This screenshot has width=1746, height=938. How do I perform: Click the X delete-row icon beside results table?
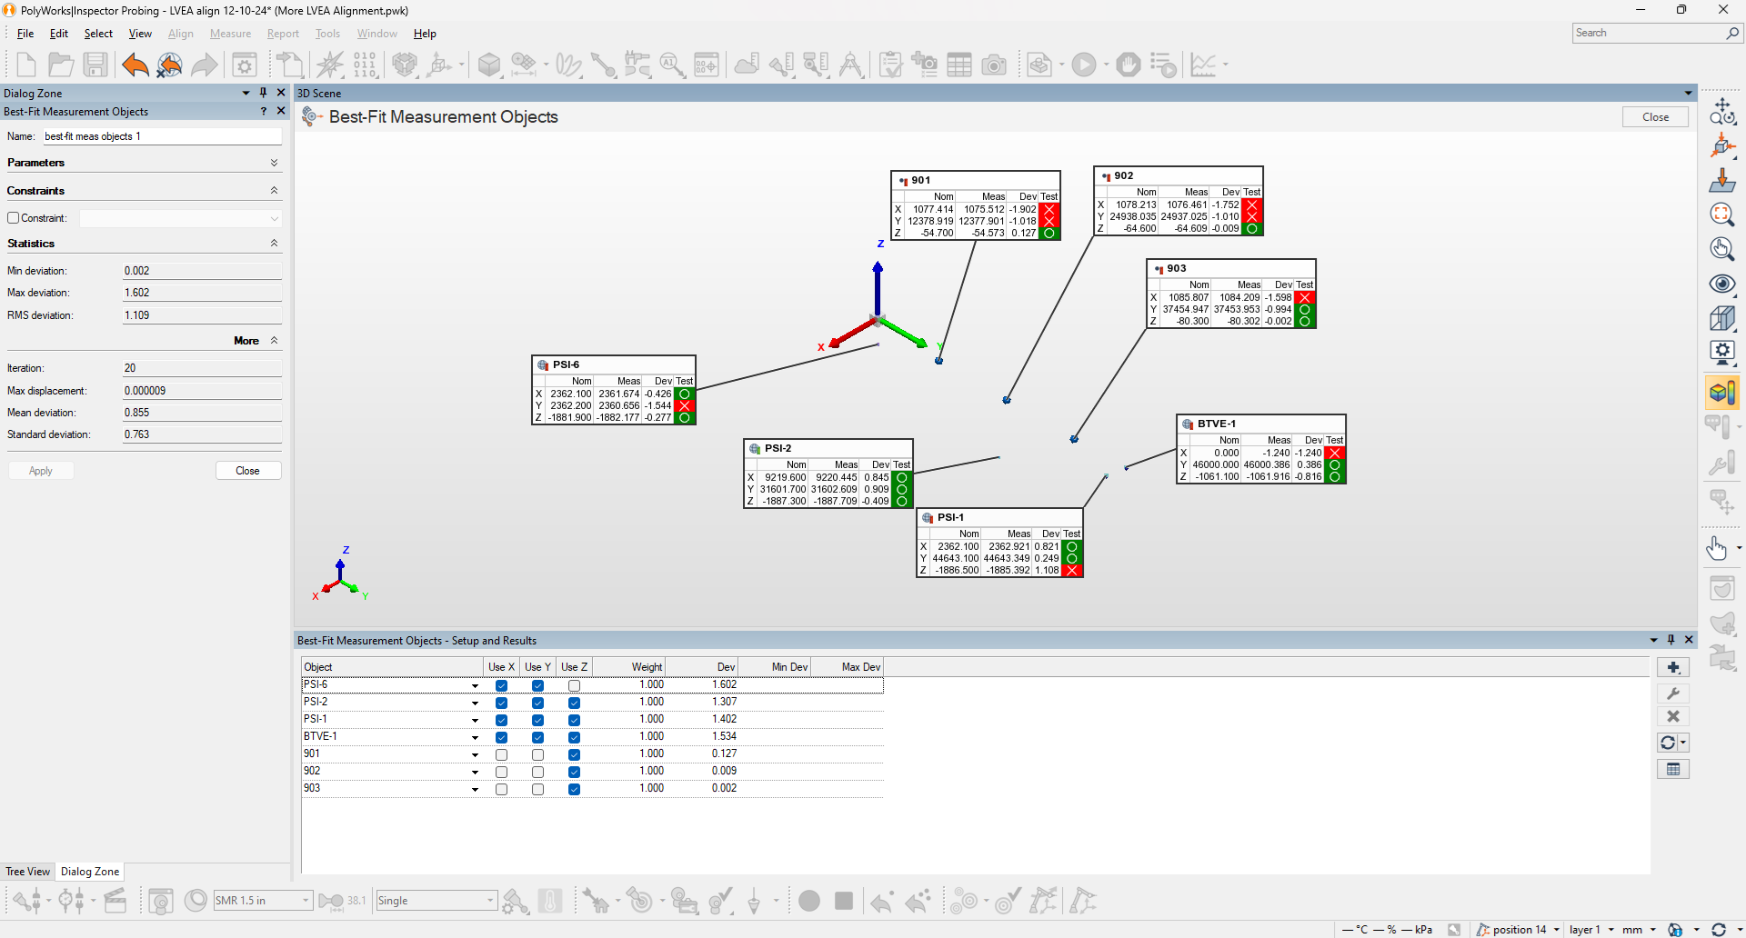click(x=1673, y=716)
